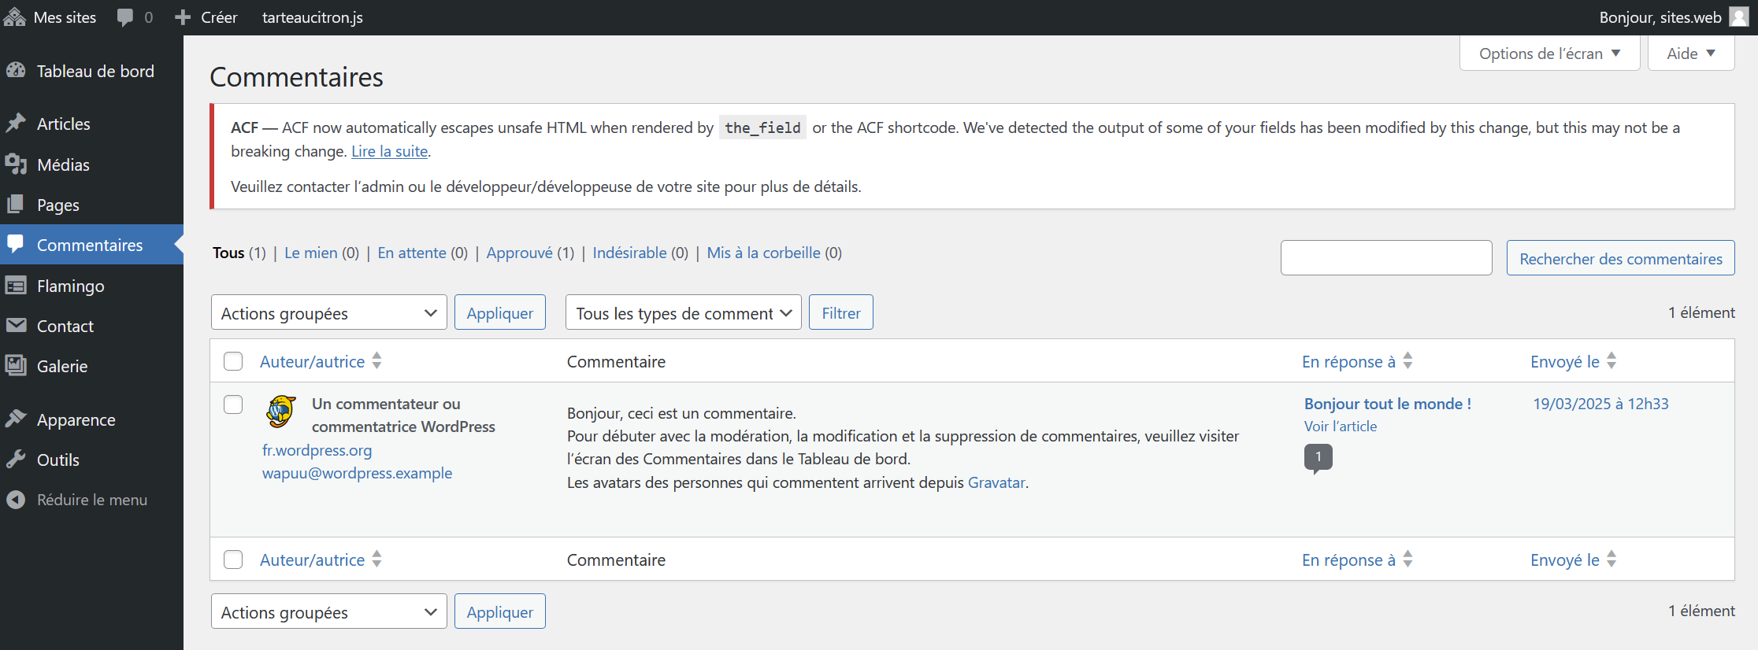The image size is (1758, 650).
Task: Click the Articles pin icon
Action: (17, 124)
